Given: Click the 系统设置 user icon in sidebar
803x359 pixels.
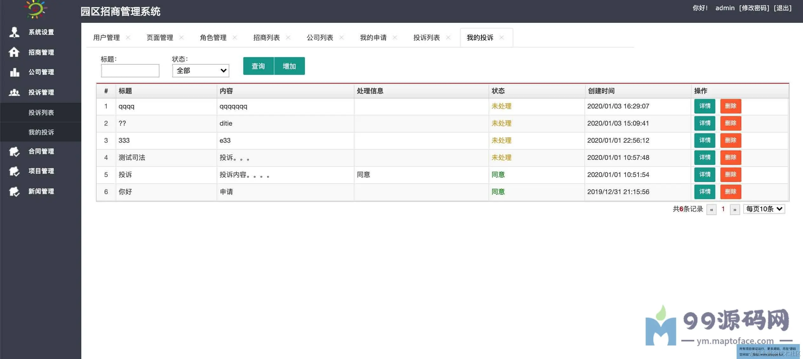Looking at the screenshot, I should tap(14, 32).
